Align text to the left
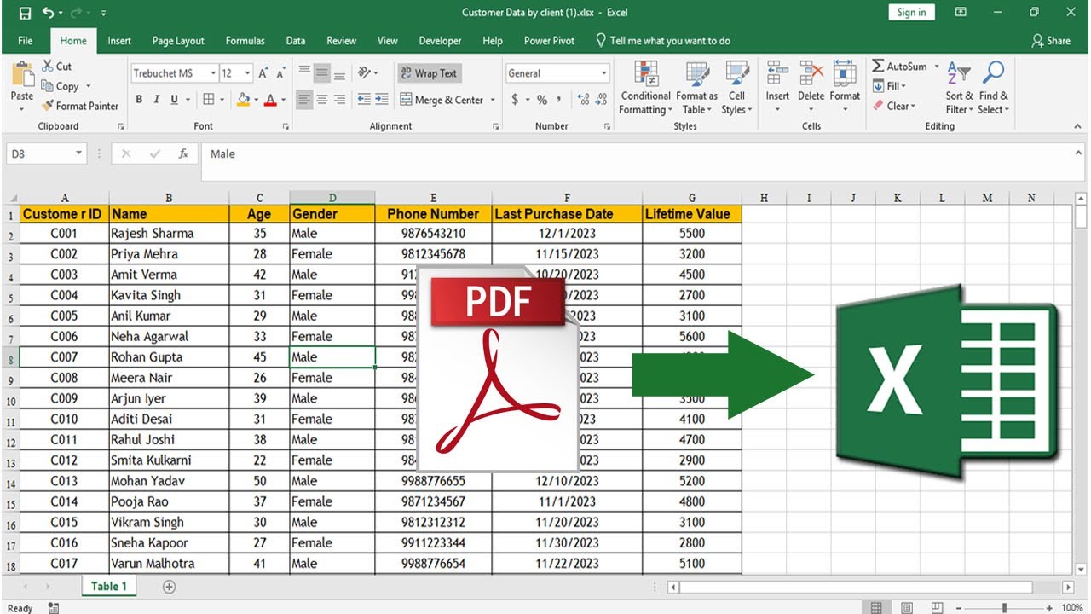Image resolution: width=1091 pixels, height=614 pixels. (x=304, y=100)
